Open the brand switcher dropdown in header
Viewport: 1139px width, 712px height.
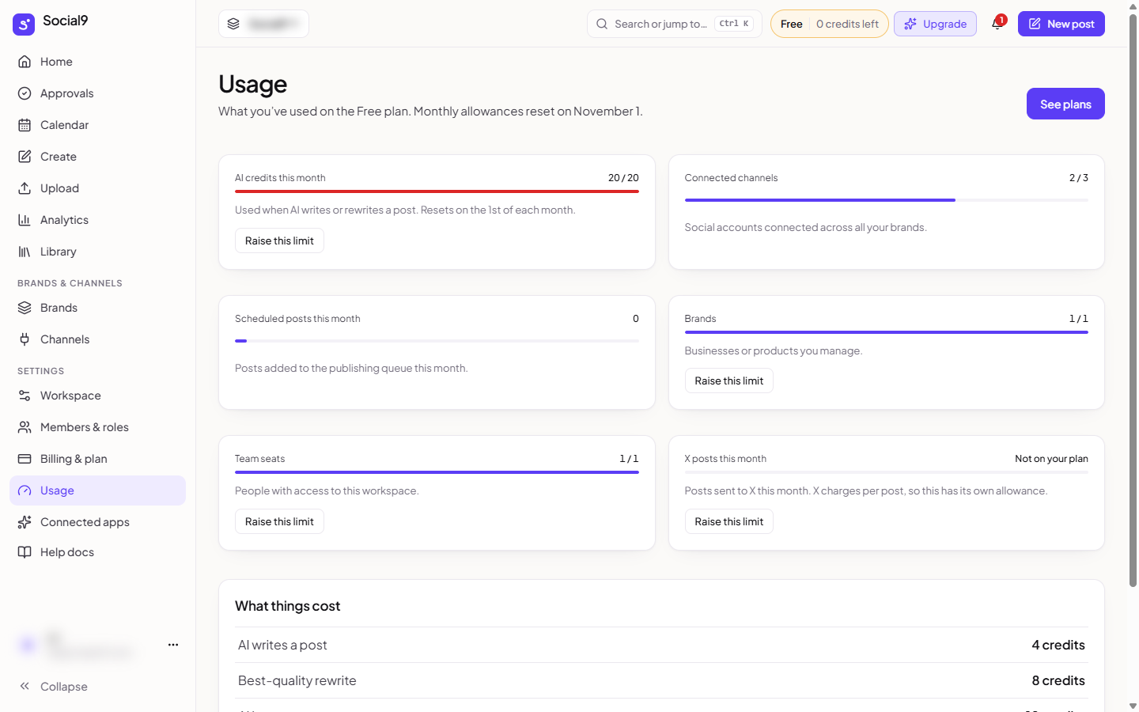[x=263, y=24]
